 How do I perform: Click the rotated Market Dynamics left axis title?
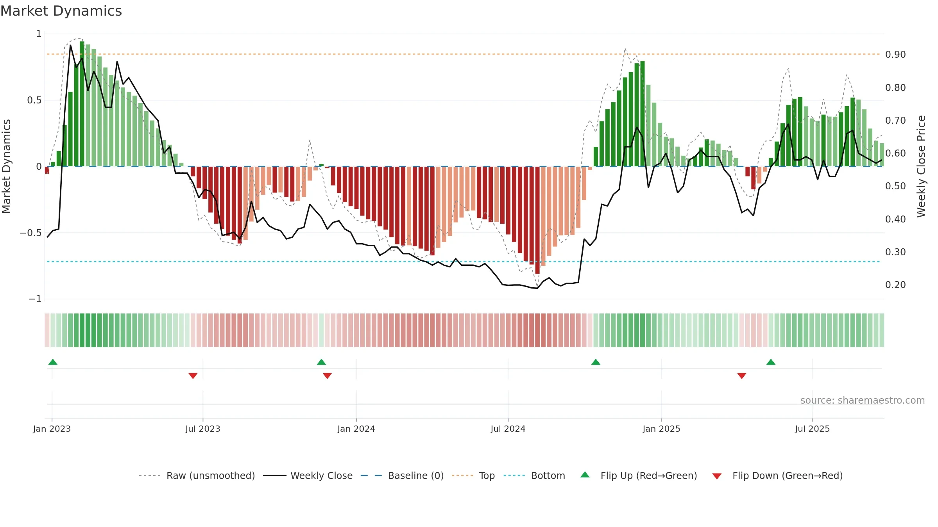pyautogui.click(x=6, y=166)
